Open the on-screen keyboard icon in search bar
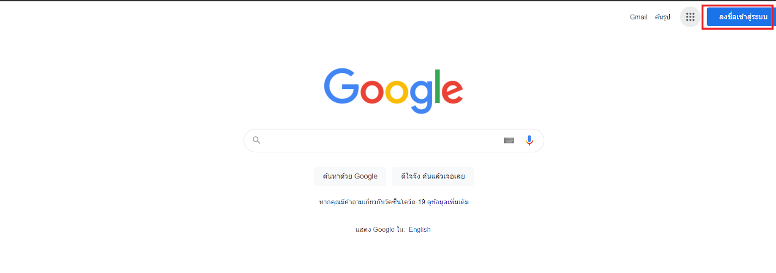This screenshot has width=776, height=273. [509, 141]
